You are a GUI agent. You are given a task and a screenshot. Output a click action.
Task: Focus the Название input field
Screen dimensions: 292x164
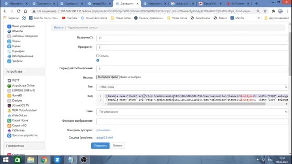coord(192,38)
